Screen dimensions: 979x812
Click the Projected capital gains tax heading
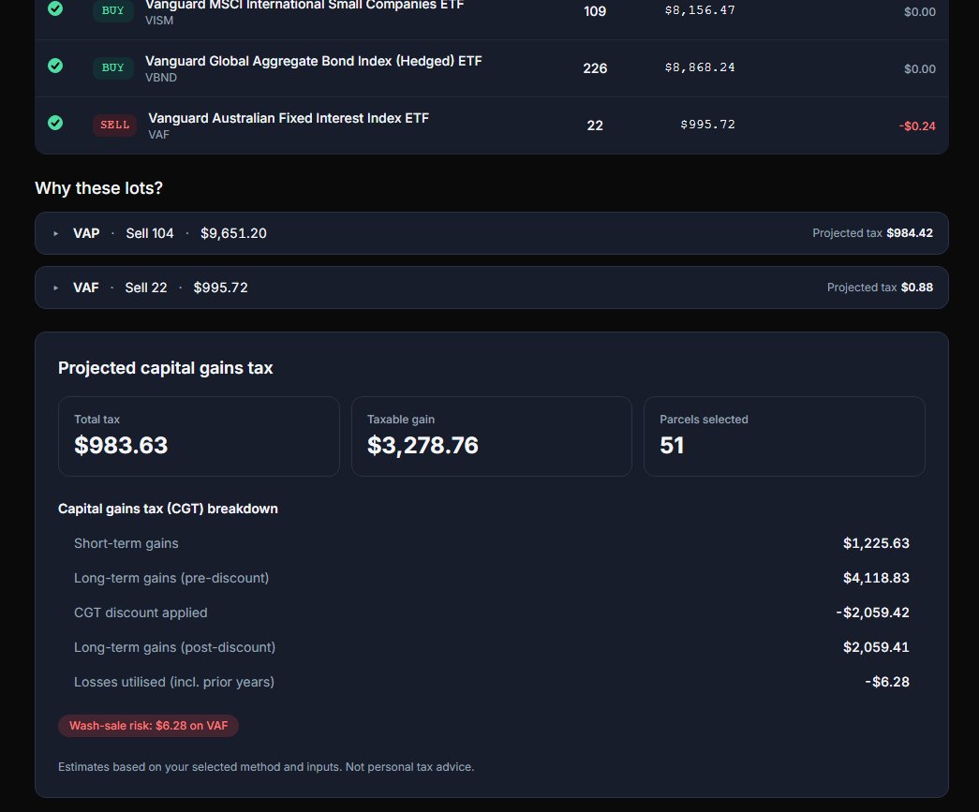click(166, 368)
